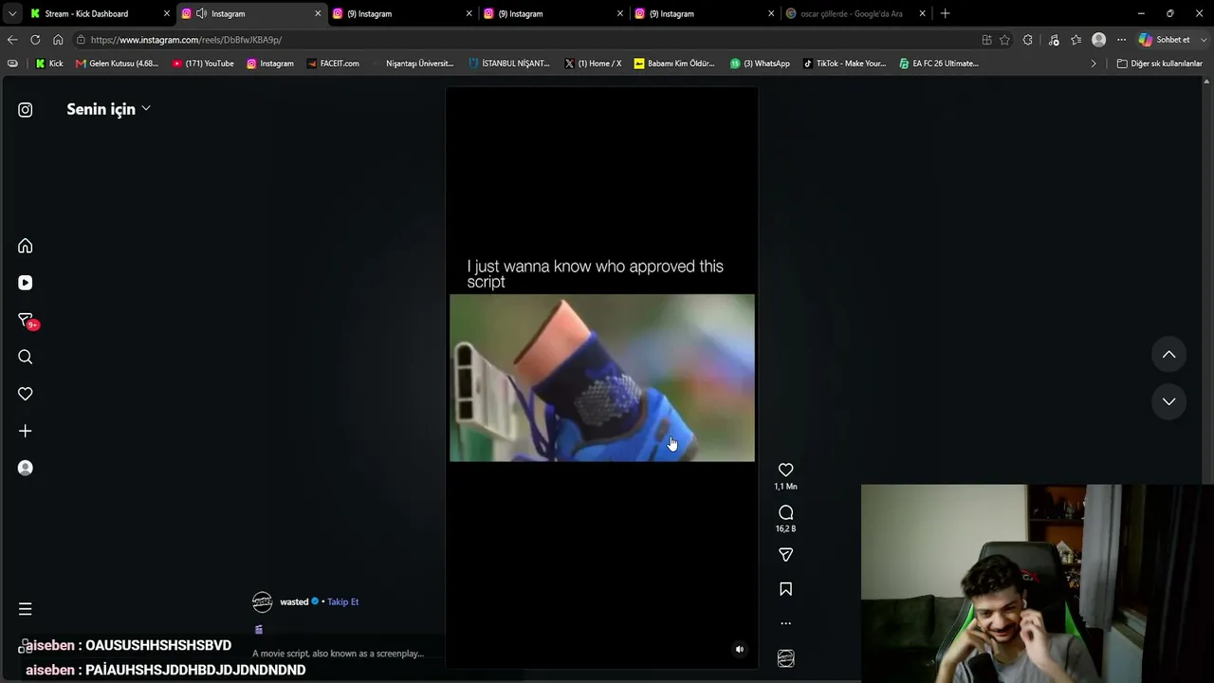The image size is (1214, 683).
Task: Open the Sohbet et Copilot chat
Action: [1165, 40]
